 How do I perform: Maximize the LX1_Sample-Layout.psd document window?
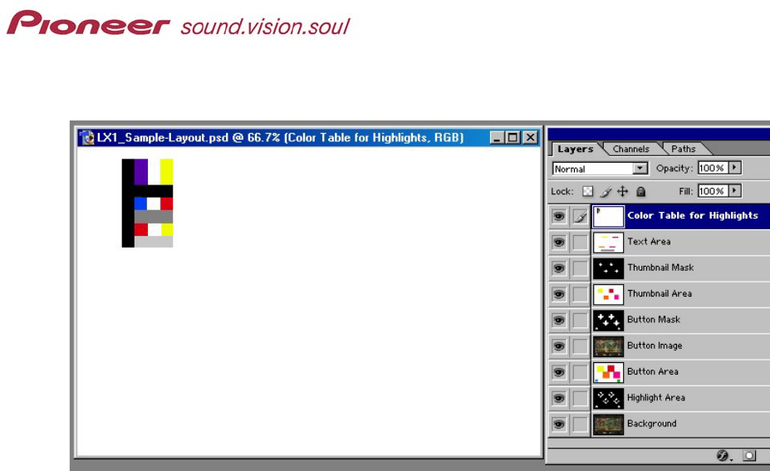coord(513,138)
